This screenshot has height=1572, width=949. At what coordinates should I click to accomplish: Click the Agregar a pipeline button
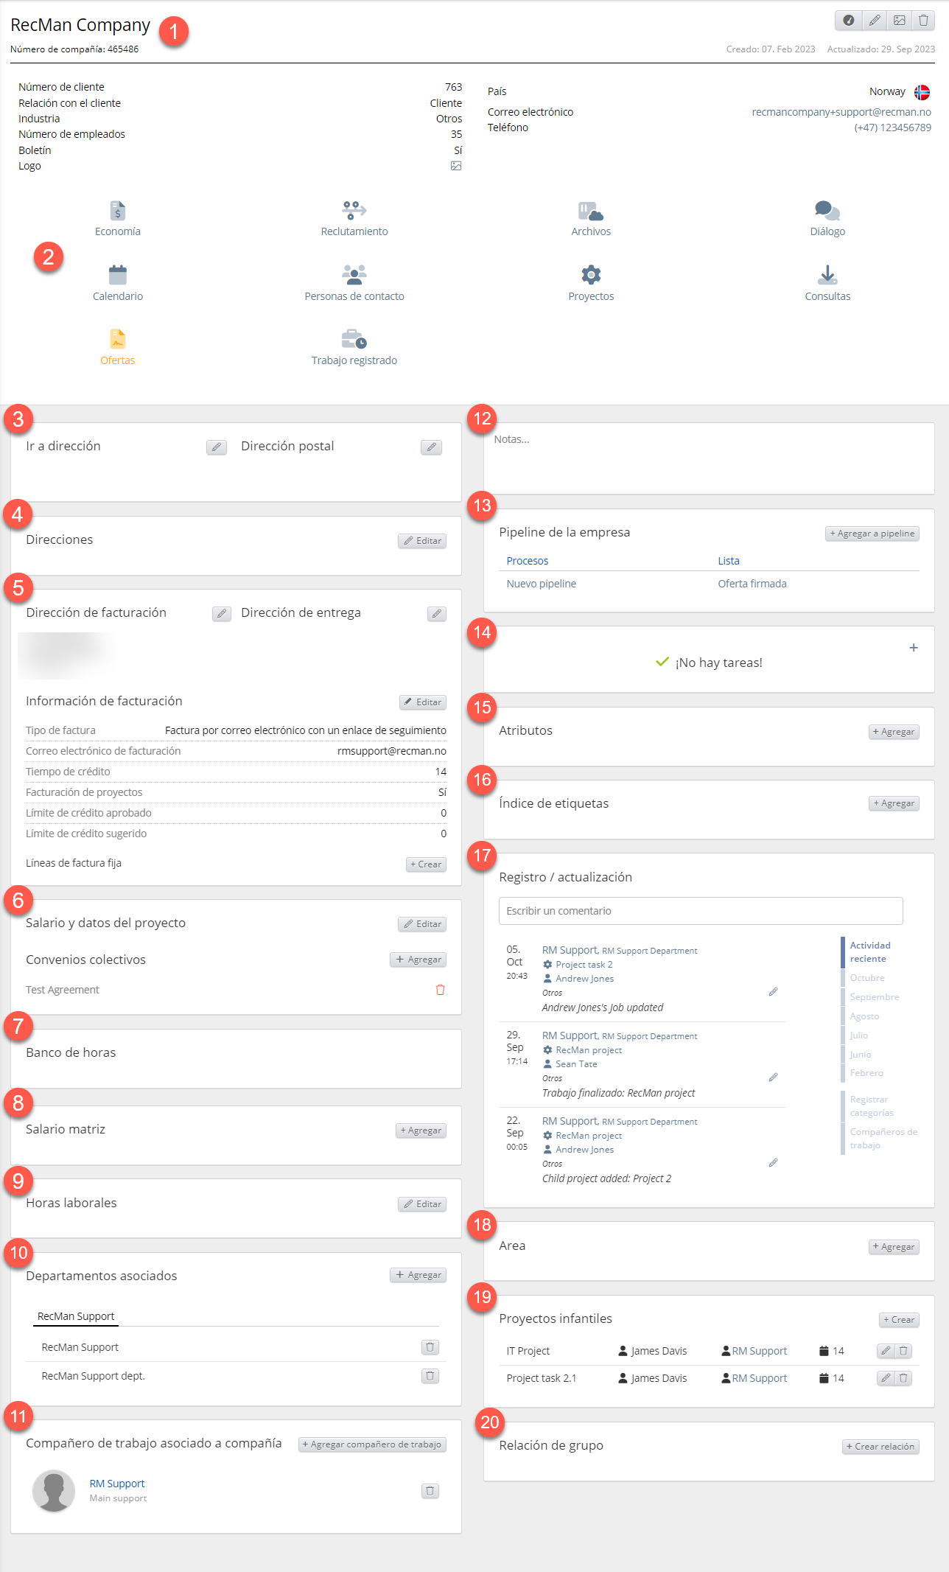tap(872, 534)
